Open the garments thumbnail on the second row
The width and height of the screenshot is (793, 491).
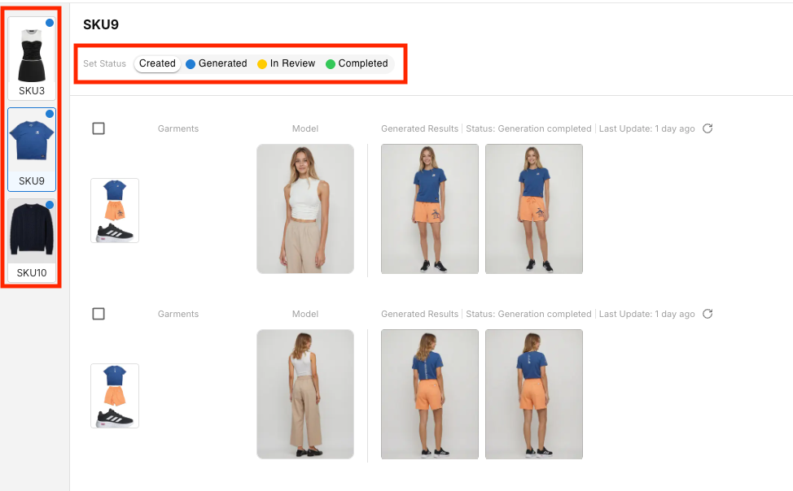(x=114, y=396)
